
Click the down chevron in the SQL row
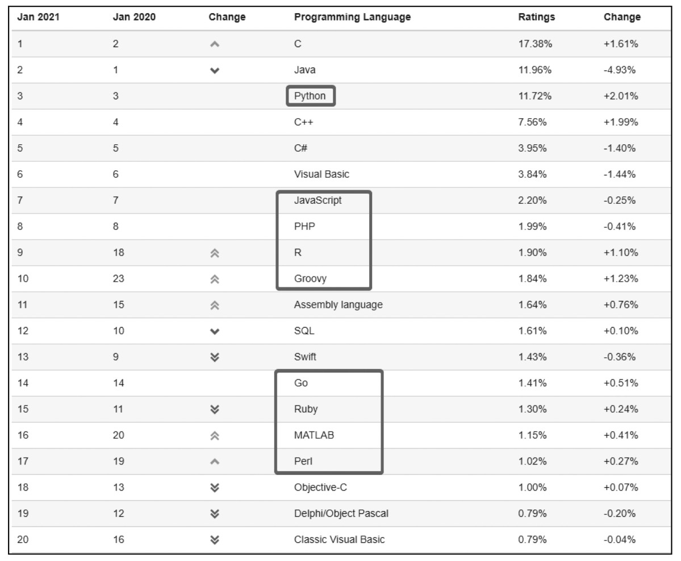point(214,331)
